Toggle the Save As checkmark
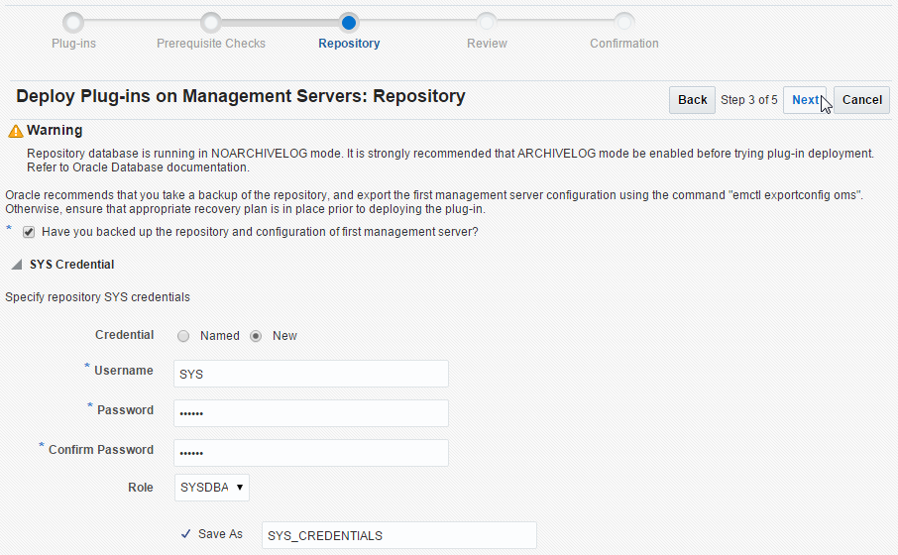 click(185, 534)
